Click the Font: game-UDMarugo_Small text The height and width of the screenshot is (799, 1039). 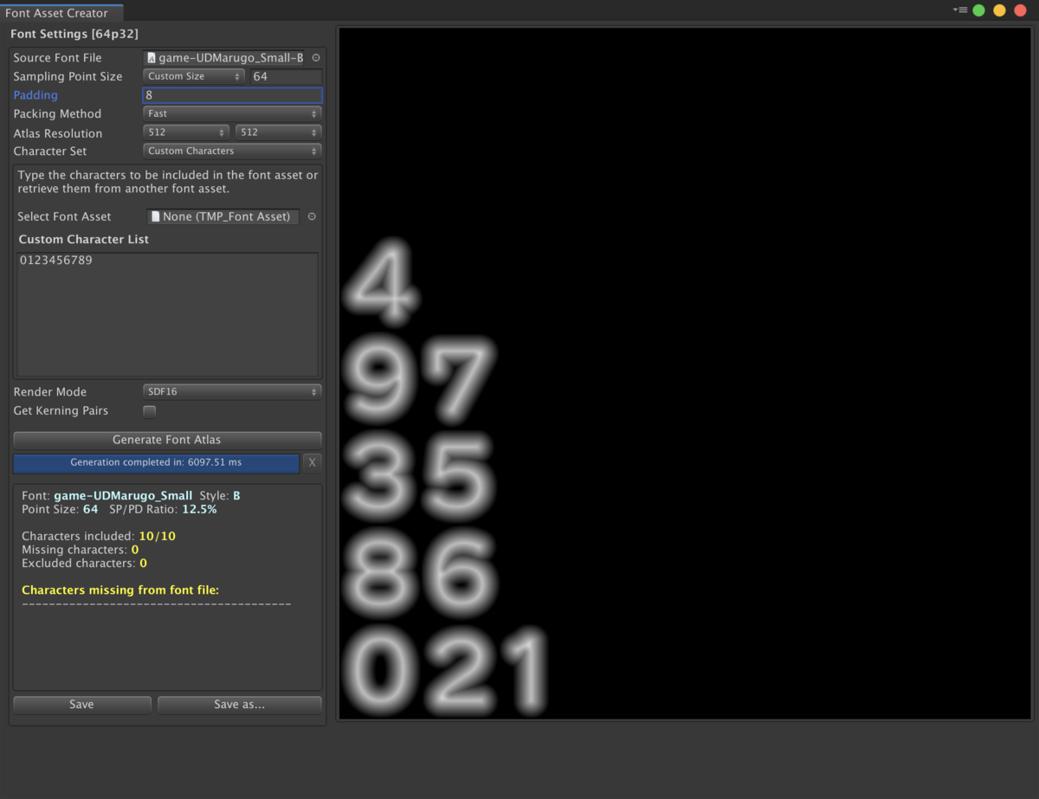coord(107,496)
